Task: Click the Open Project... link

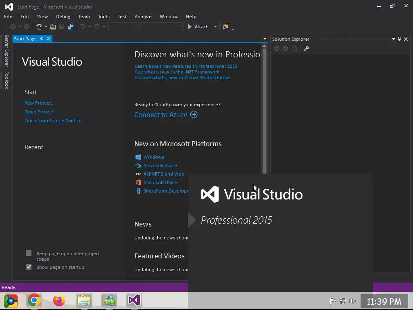Action: click(41, 112)
